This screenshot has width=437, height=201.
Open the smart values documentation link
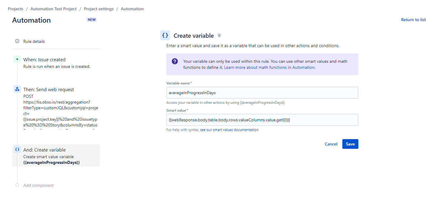[229, 130]
